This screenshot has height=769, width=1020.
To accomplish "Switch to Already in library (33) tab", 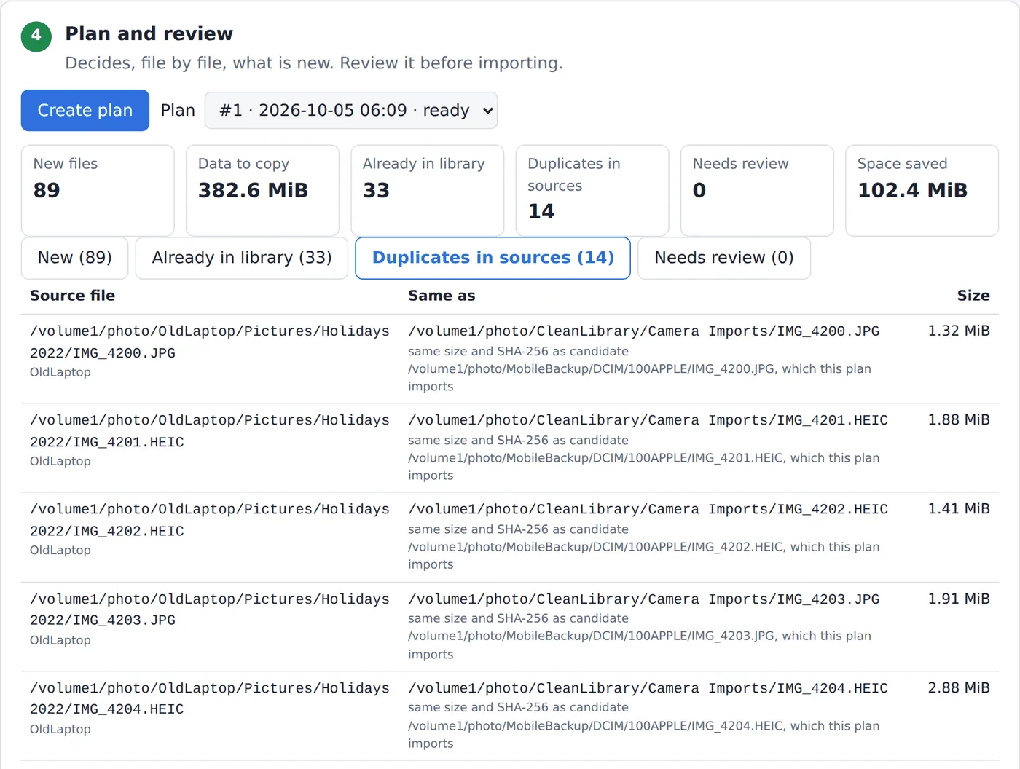I will pos(242,258).
